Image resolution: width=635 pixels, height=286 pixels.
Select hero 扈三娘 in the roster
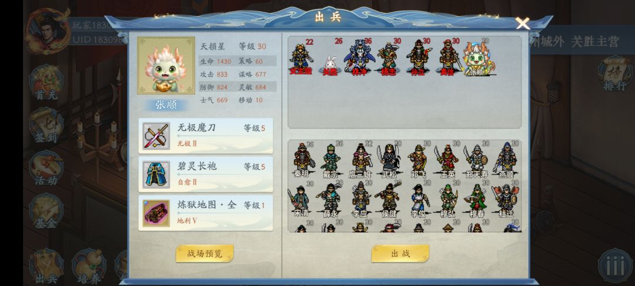coord(361,159)
